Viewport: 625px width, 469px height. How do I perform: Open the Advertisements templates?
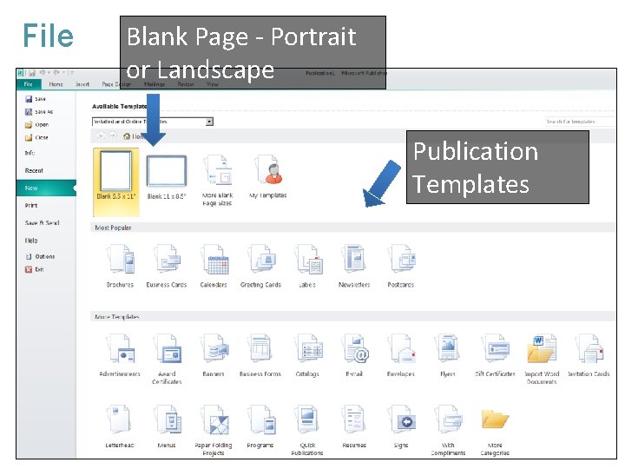[120, 355]
